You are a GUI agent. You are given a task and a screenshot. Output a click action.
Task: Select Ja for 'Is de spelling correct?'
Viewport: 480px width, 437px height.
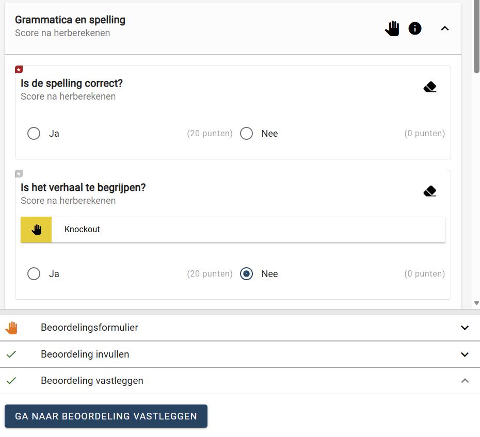(x=34, y=134)
